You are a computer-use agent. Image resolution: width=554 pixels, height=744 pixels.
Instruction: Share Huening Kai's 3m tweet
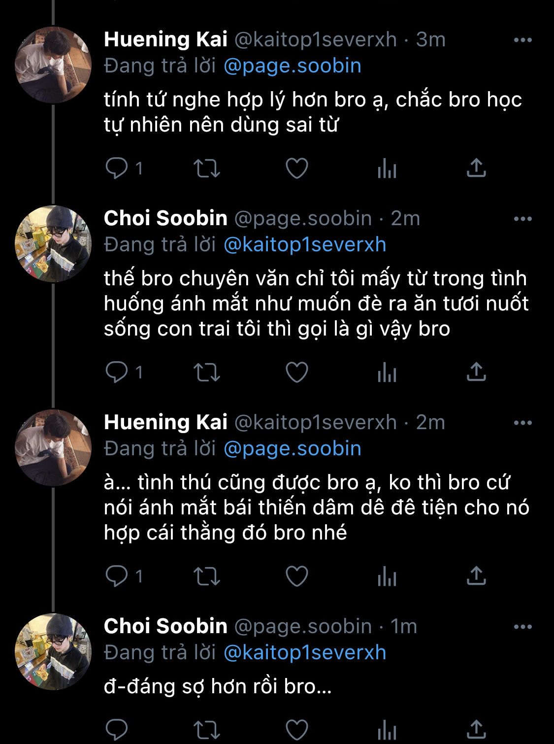click(476, 169)
